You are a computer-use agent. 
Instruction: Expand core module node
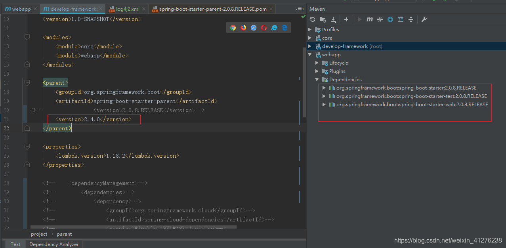[x=310, y=38]
